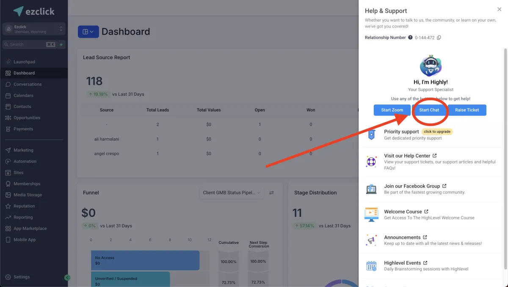Click the Source column header
This screenshot has height=287, width=508.
pyautogui.click(x=107, y=110)
